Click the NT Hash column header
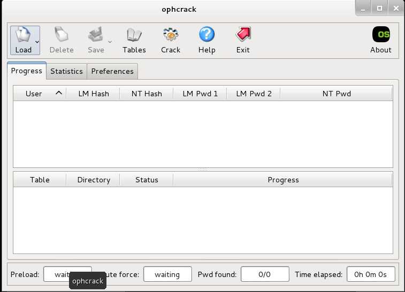Image resolution: width=405 pixels, height=292 pixels. (147, 94)
